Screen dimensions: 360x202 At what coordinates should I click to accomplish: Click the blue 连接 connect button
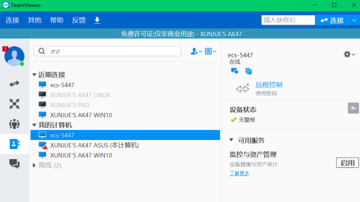click(x=332, y=20)
